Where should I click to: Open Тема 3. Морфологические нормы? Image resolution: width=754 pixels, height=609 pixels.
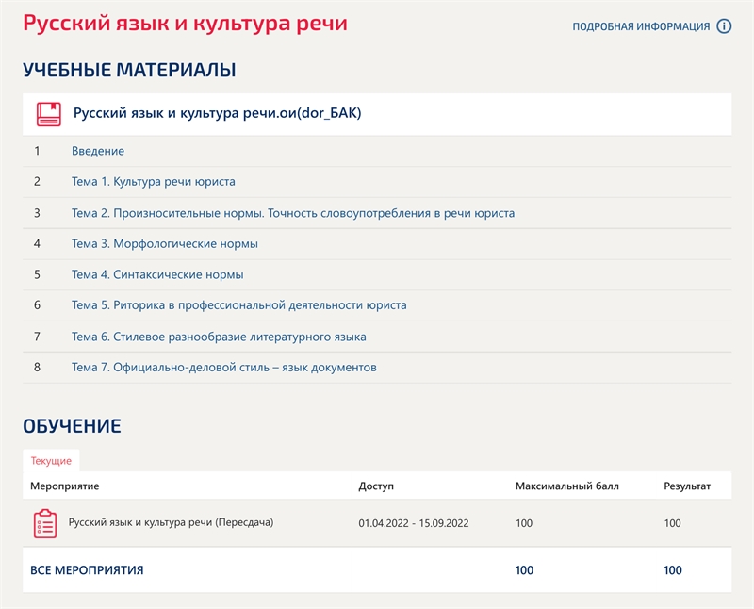[164, 244]
